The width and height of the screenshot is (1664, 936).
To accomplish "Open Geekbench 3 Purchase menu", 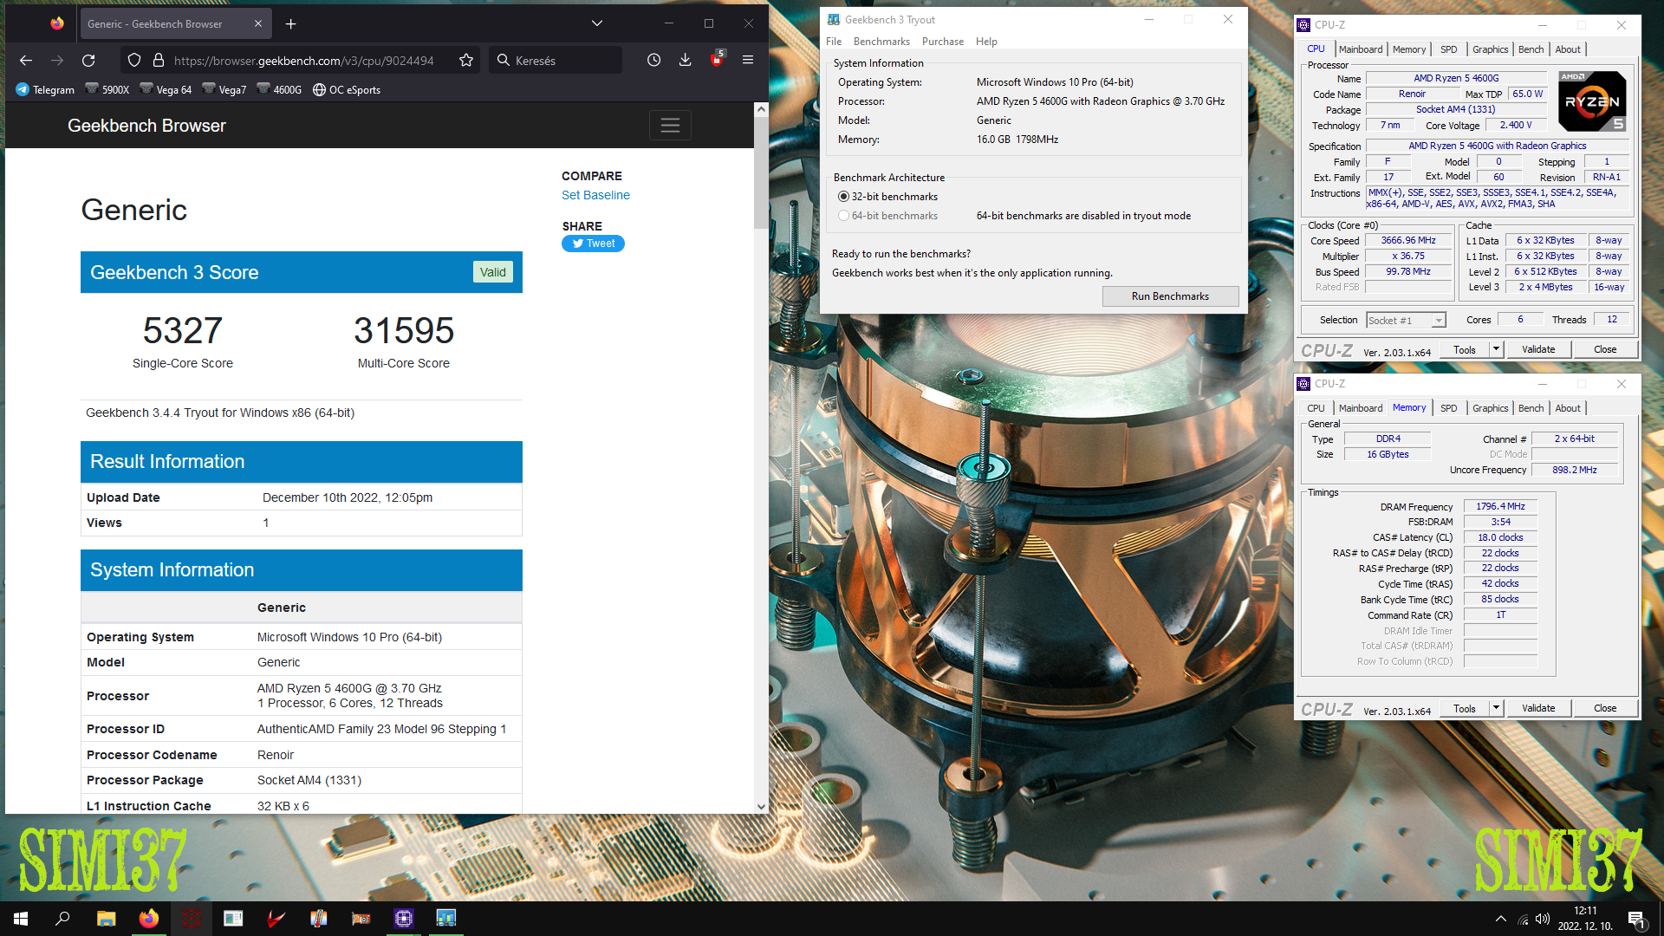I will point(943,42).
